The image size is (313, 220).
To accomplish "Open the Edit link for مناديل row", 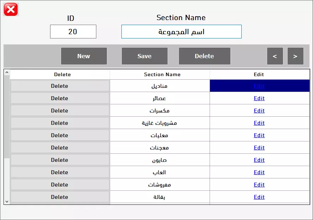I will point(259,86).
